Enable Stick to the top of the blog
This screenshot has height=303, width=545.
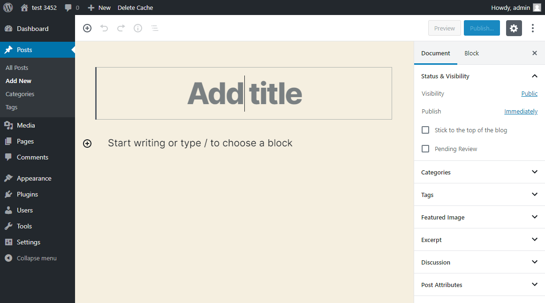point(425,130)
